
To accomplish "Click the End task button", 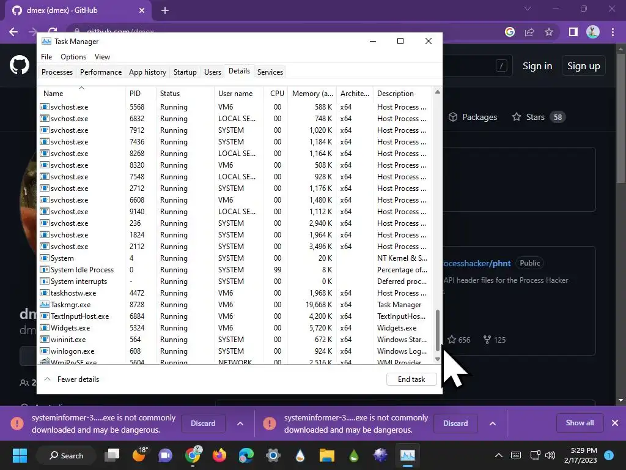I will (x=411, y=379).
